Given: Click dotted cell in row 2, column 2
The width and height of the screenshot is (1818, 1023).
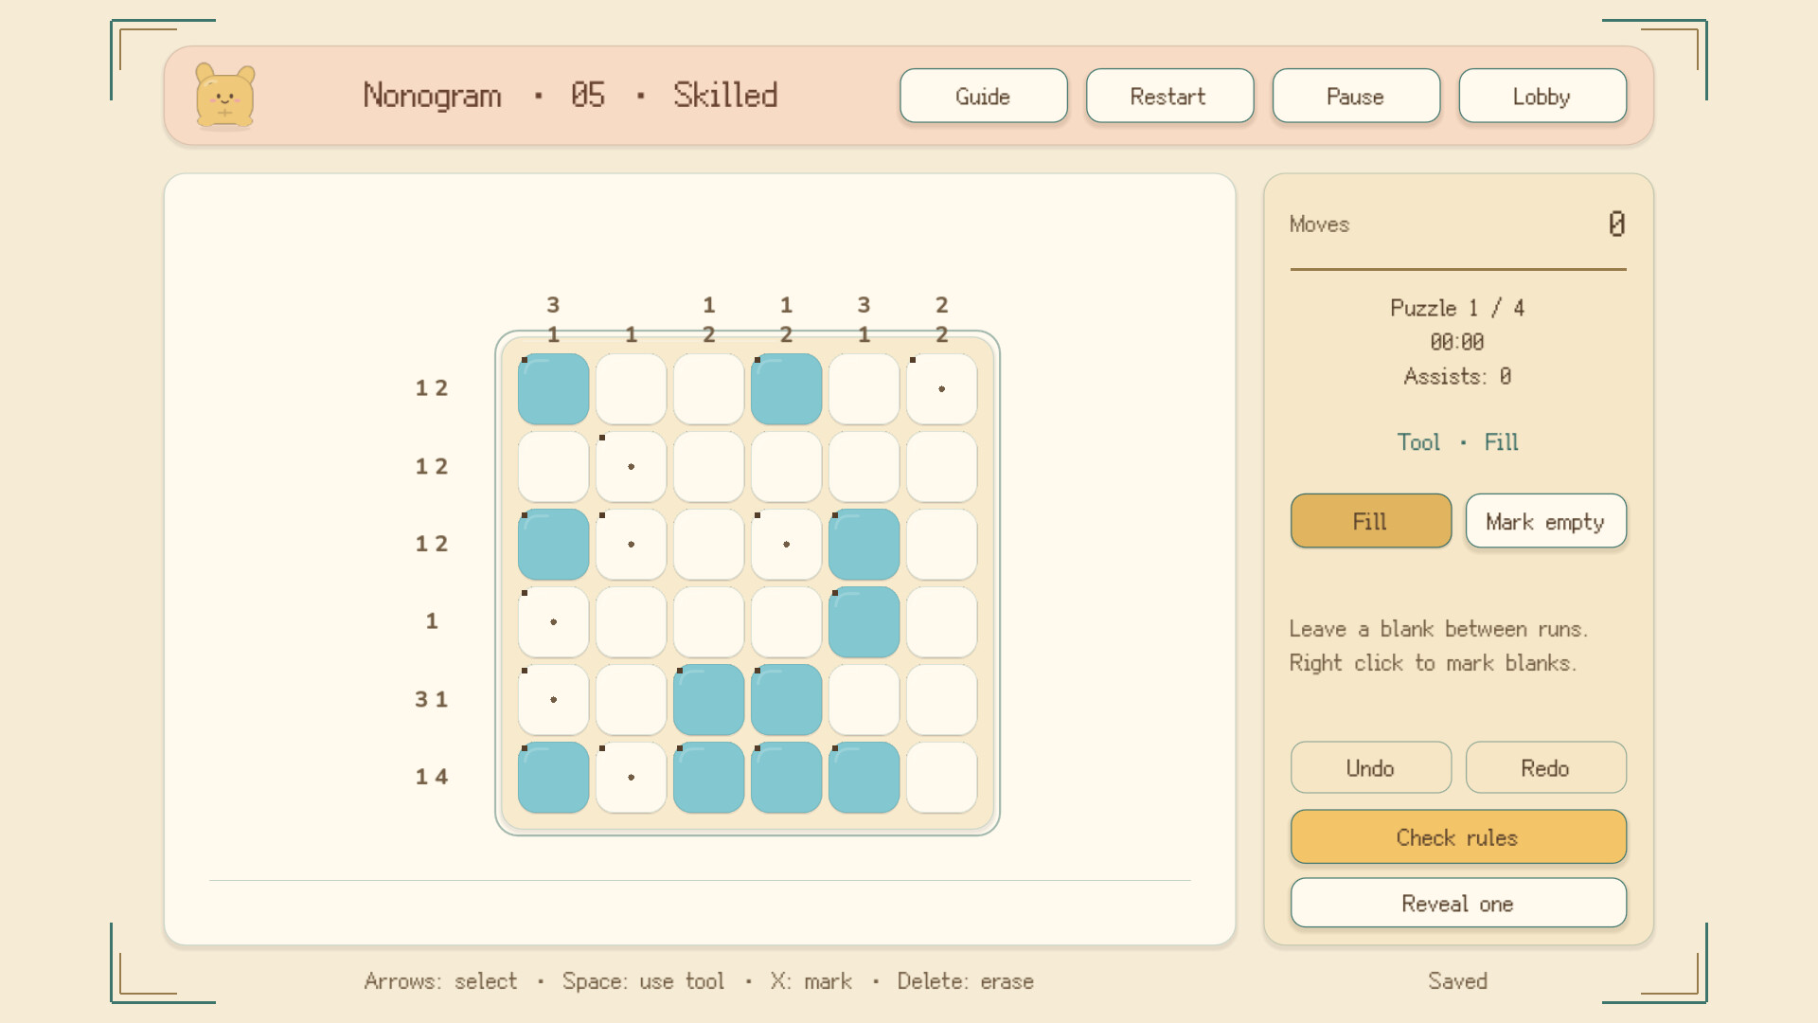Looking at the screenshot, I should [631, 466].
